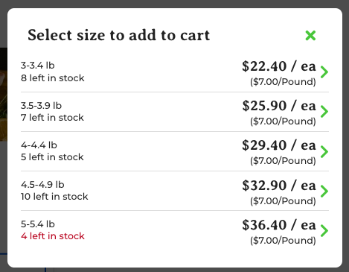Click the red 4 left in stock text
Screen dimensions: 349x272
point(53,236)
